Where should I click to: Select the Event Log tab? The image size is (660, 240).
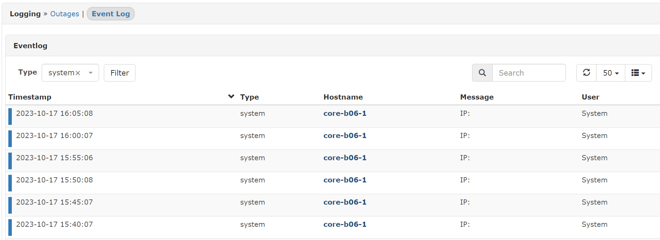point(111,14)
